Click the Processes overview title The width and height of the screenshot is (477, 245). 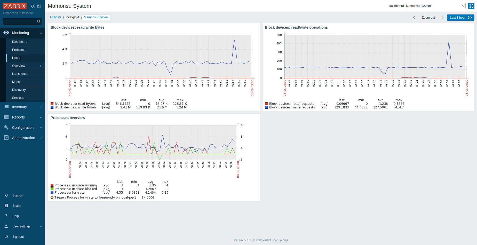tap(68, 118)
